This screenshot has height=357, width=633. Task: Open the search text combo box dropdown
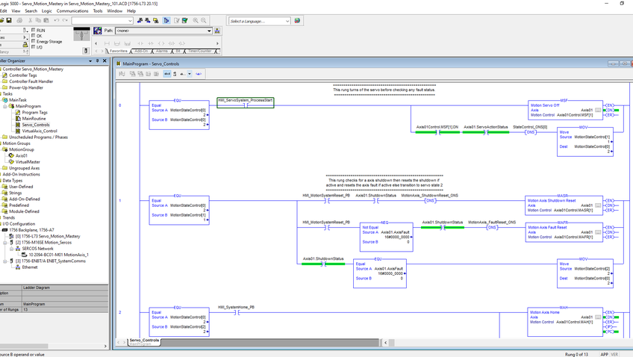click(130, 21)
